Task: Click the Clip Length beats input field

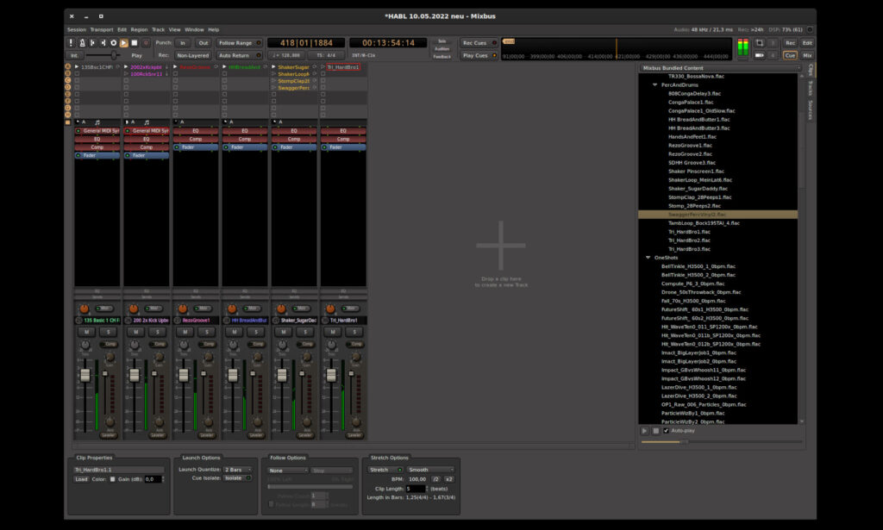Action: pyautogui.click(x=416, y=489)
